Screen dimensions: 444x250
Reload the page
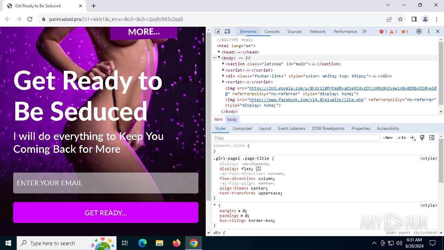click(x=30, y=19)
